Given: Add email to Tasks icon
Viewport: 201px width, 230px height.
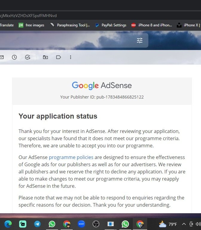Looking at the screenshot, I should (28, 57).
